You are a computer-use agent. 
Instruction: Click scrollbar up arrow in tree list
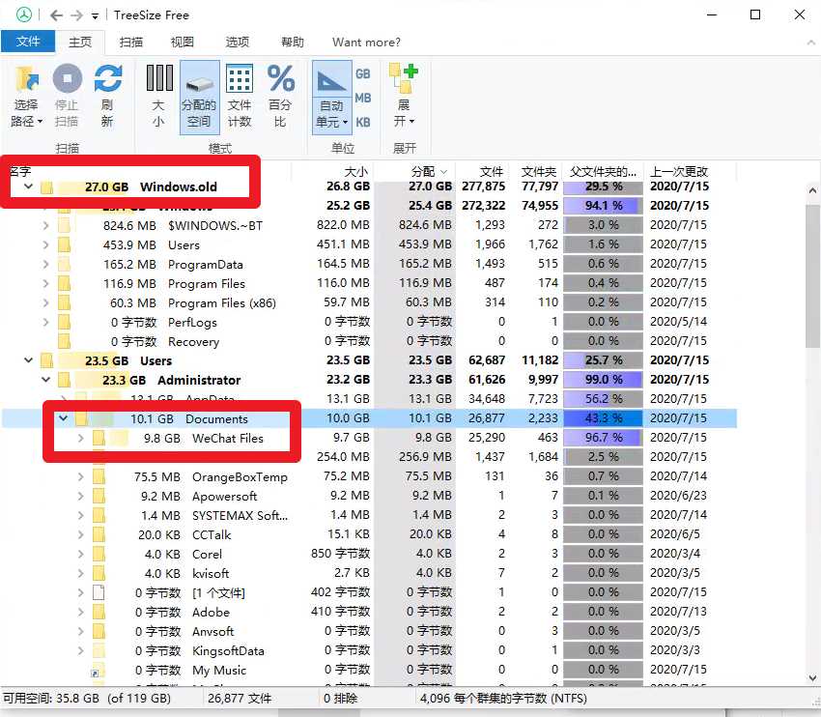[812, 190]
